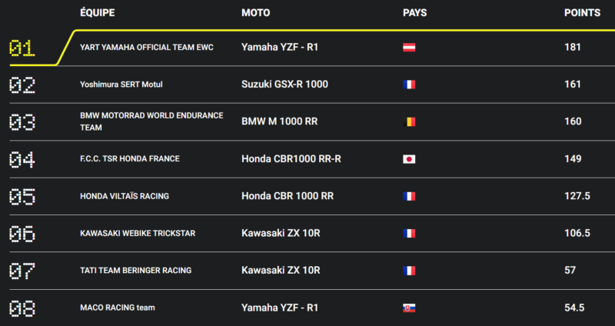
Task: Select the Suzuki GSX-R 1000 moto entry
Action: click(284, 85)
